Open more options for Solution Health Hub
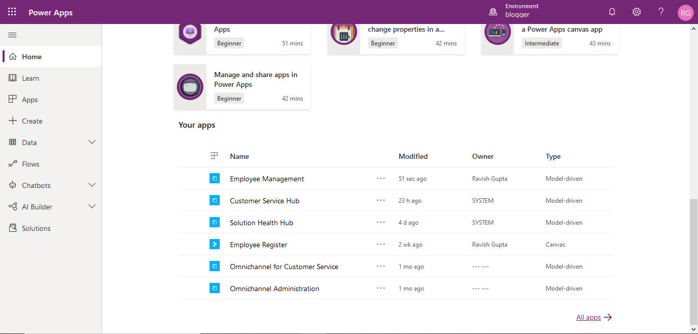Viewport: 698px width, 334px height. pos(381,222)
